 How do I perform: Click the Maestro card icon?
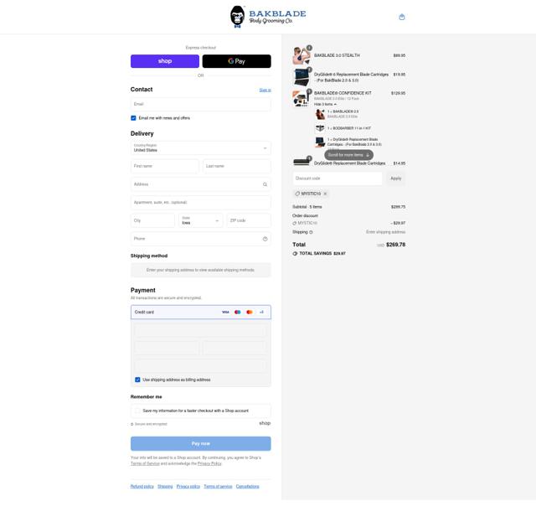[238, 312]
